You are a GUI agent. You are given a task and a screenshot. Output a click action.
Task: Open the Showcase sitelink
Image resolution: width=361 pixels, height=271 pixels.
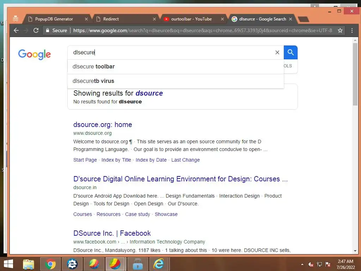coord(166,214)
